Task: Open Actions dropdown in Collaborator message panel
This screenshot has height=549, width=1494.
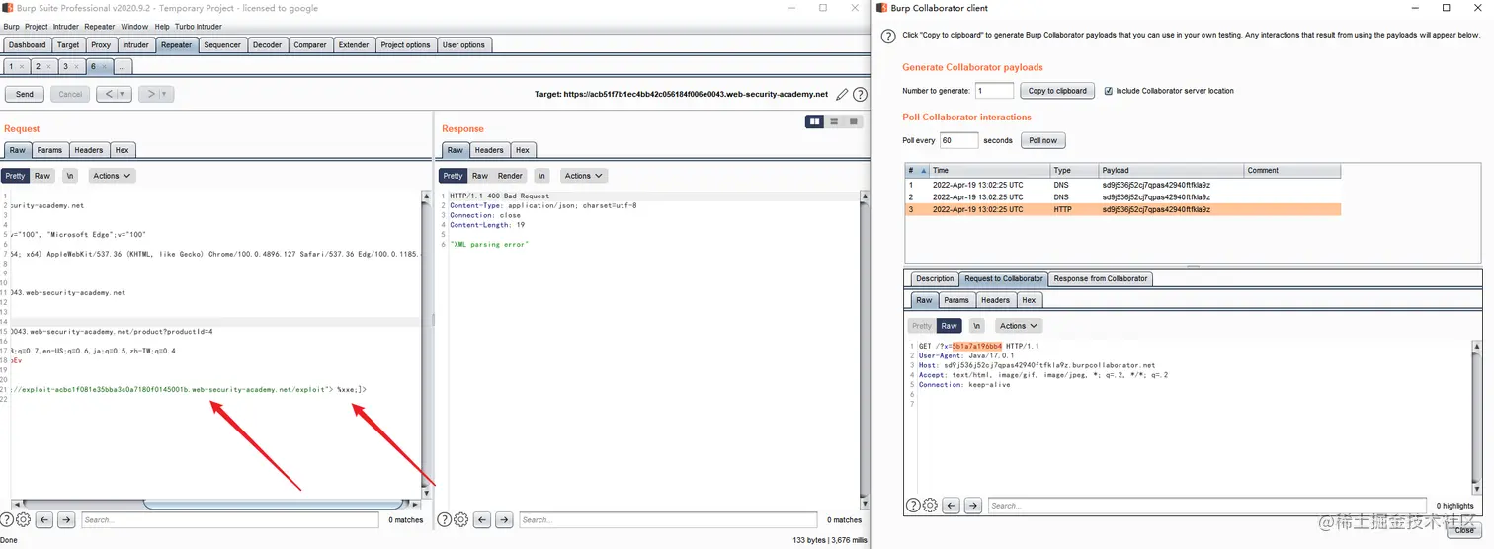Action: point(1018,325)
